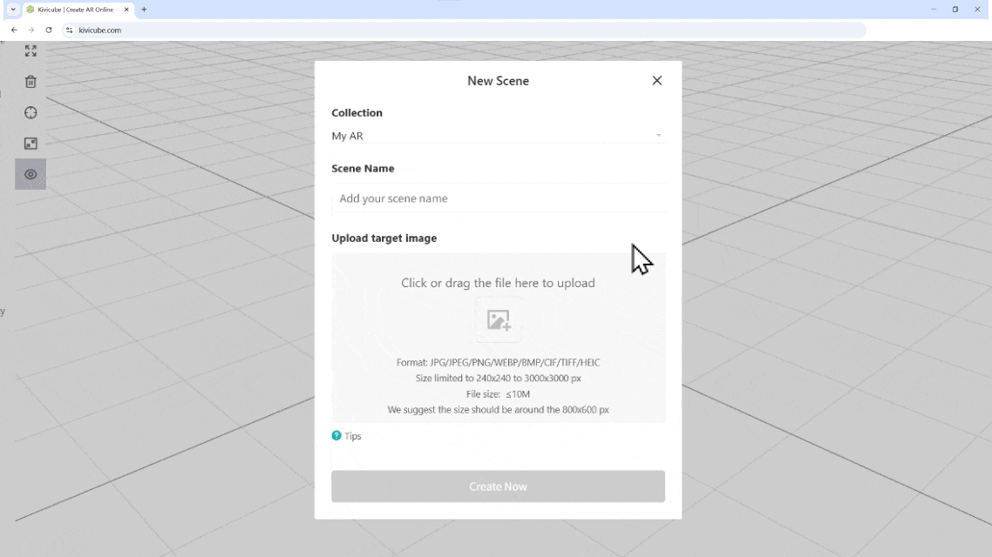992x557 pixels.
Task: Click the site information icon in address bar
Action: coord(70,30)
